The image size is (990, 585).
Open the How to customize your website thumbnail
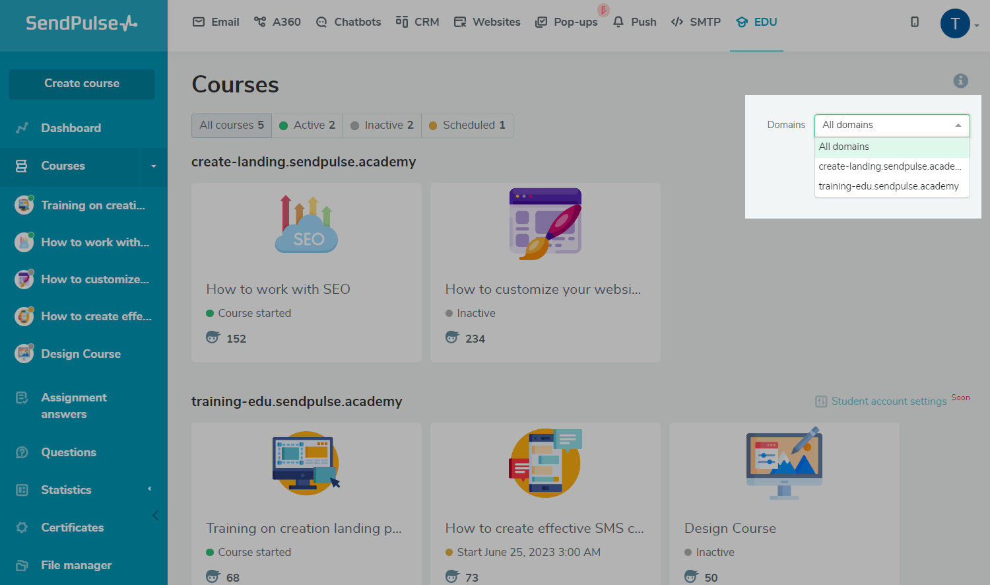(x=546, y=224)
